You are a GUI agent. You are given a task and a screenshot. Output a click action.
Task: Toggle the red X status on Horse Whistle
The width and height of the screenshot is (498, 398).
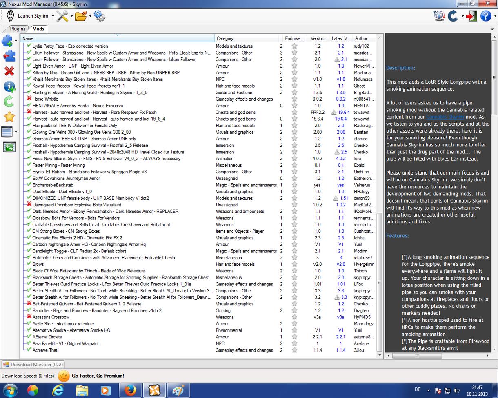click(29, 99)
